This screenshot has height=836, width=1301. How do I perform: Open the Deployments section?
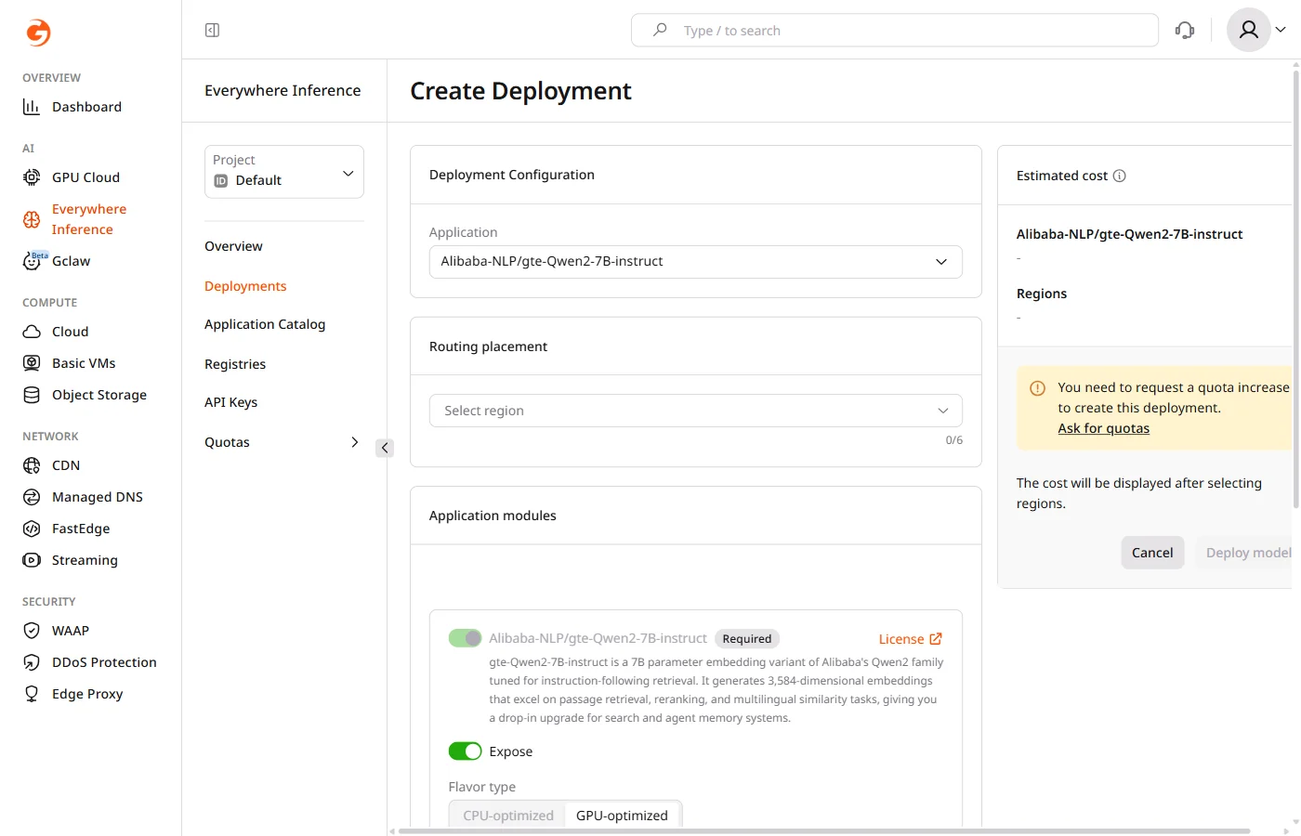point(245,286)
